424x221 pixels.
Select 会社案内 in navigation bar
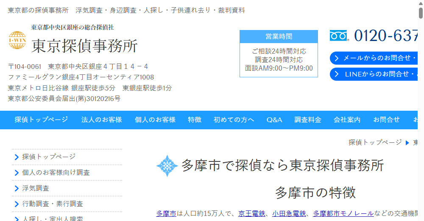coord(347,120)
